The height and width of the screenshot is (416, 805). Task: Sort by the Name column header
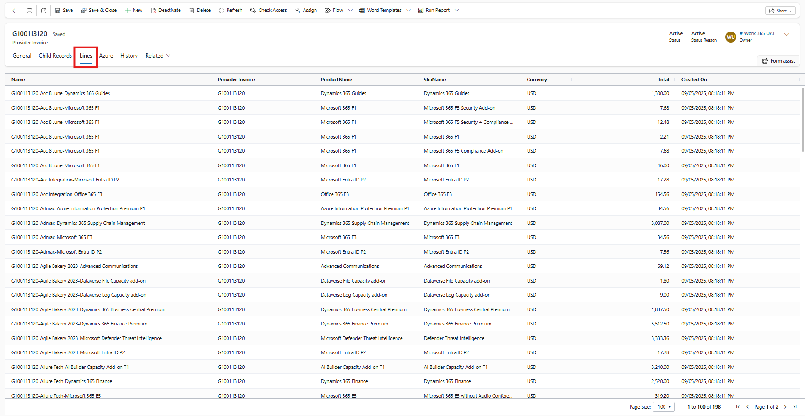(x=18, y=80)
